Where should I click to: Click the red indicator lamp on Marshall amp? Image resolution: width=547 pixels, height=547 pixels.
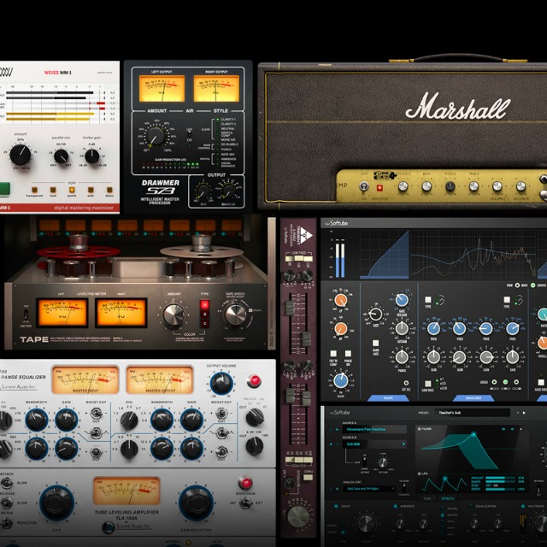click(x=379, y=188)
